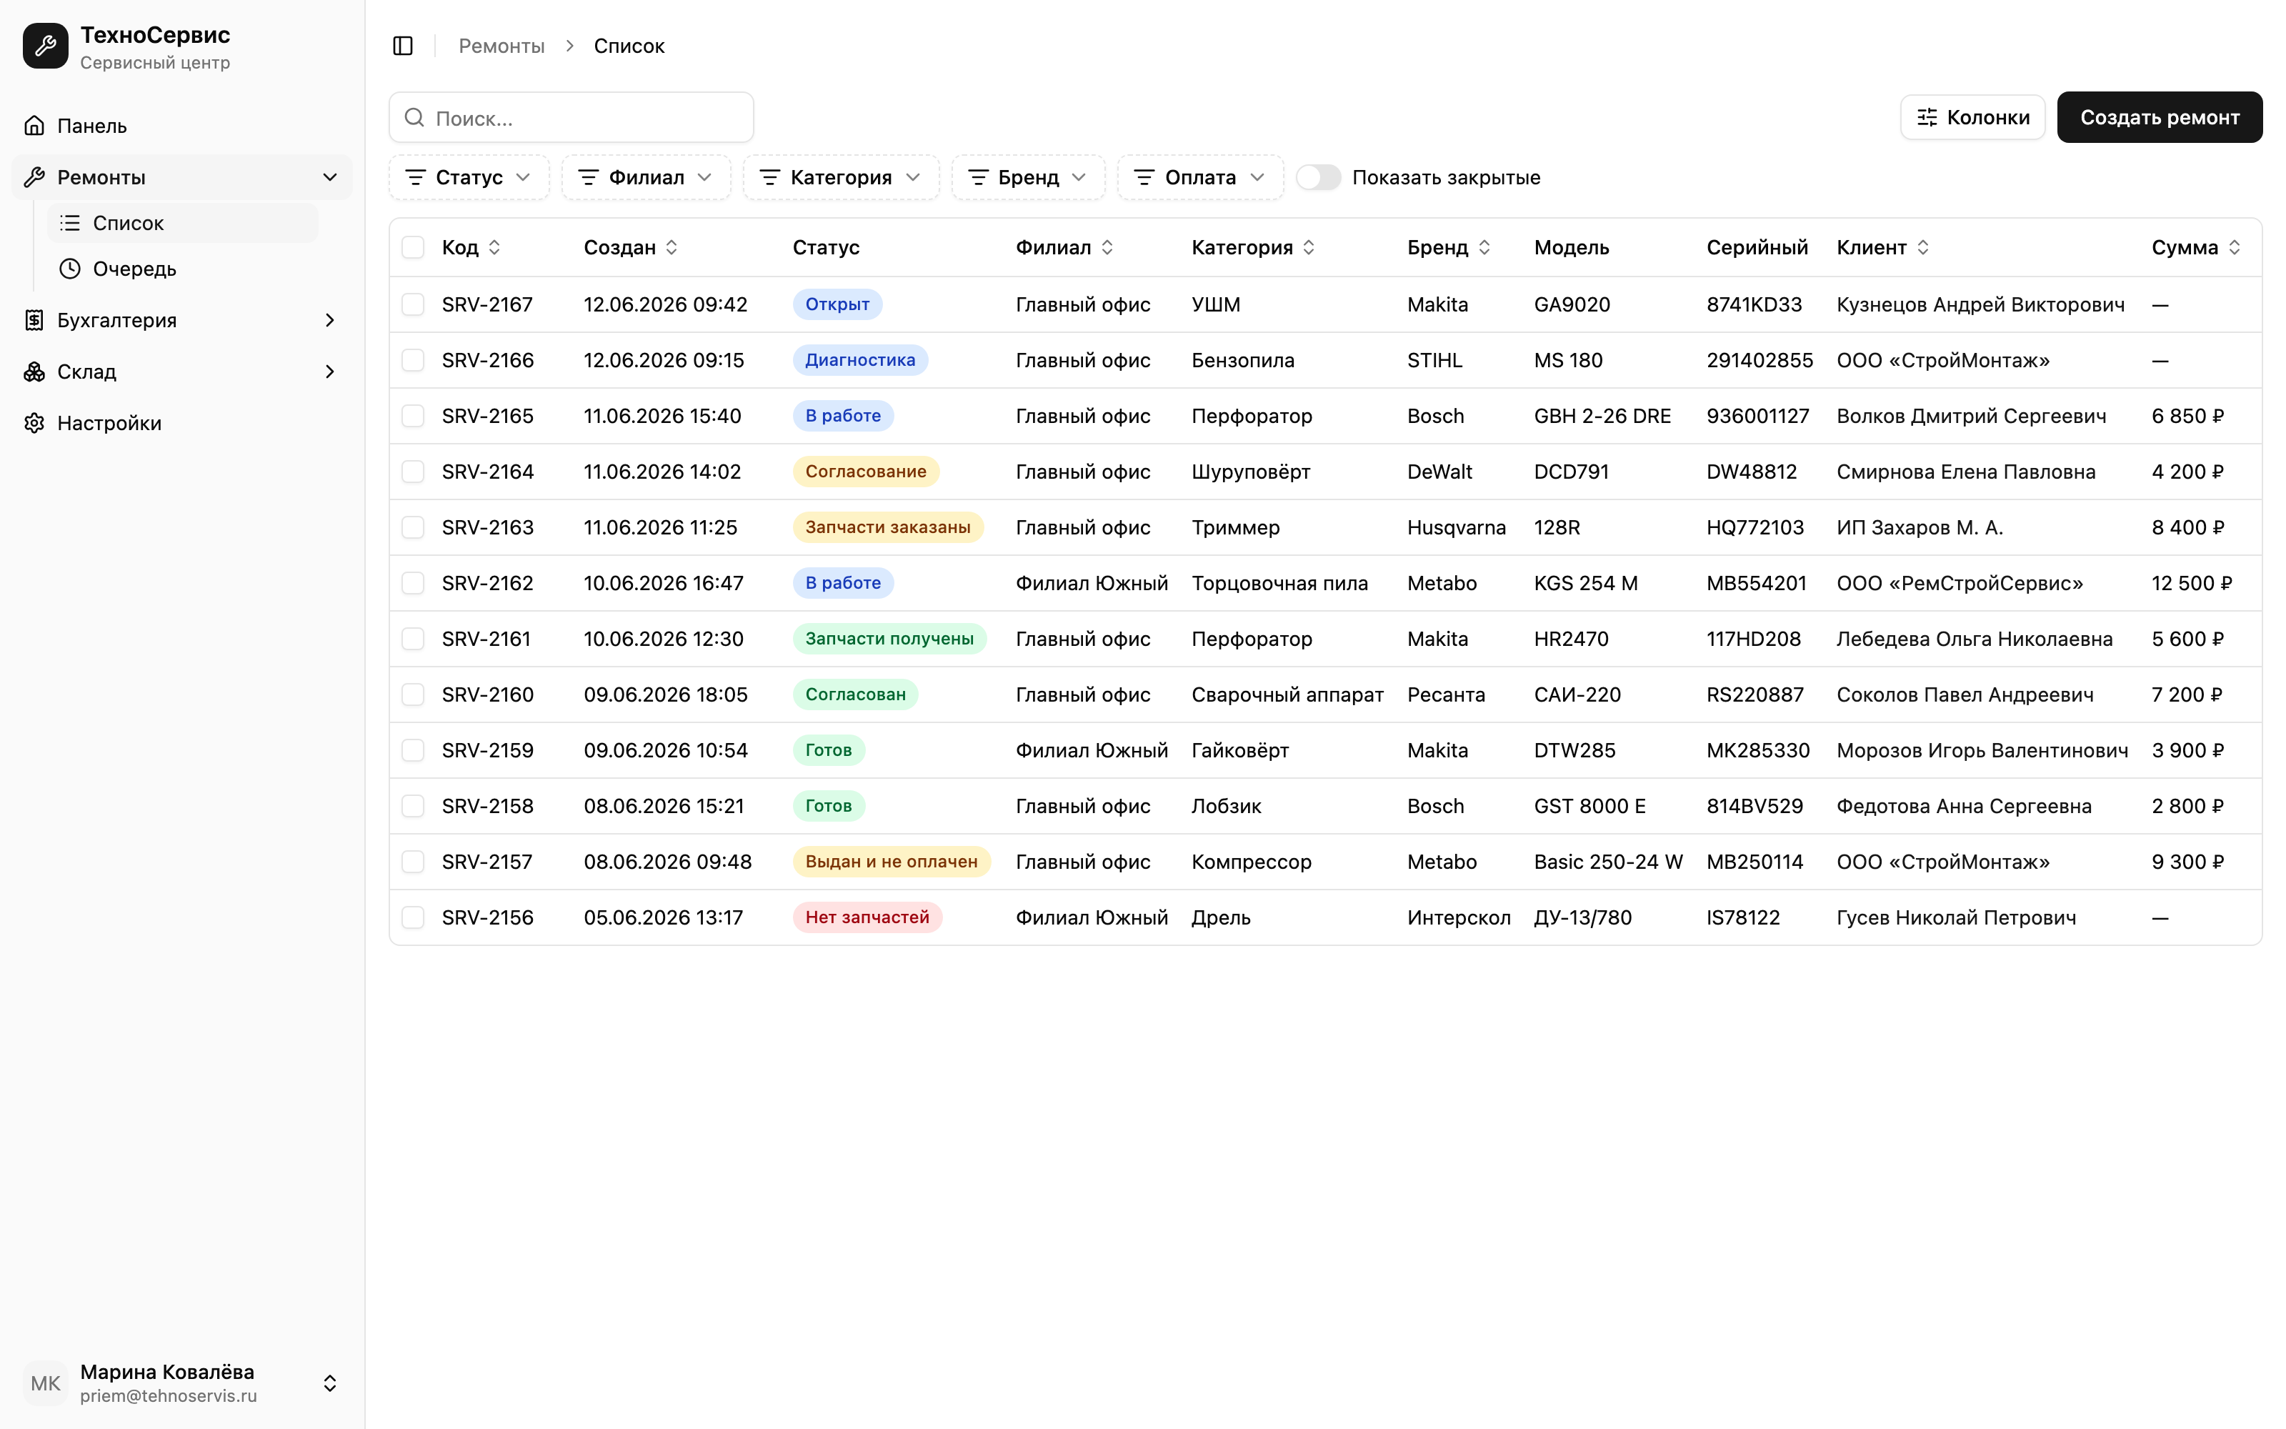Open the Склад menu item

182,372
